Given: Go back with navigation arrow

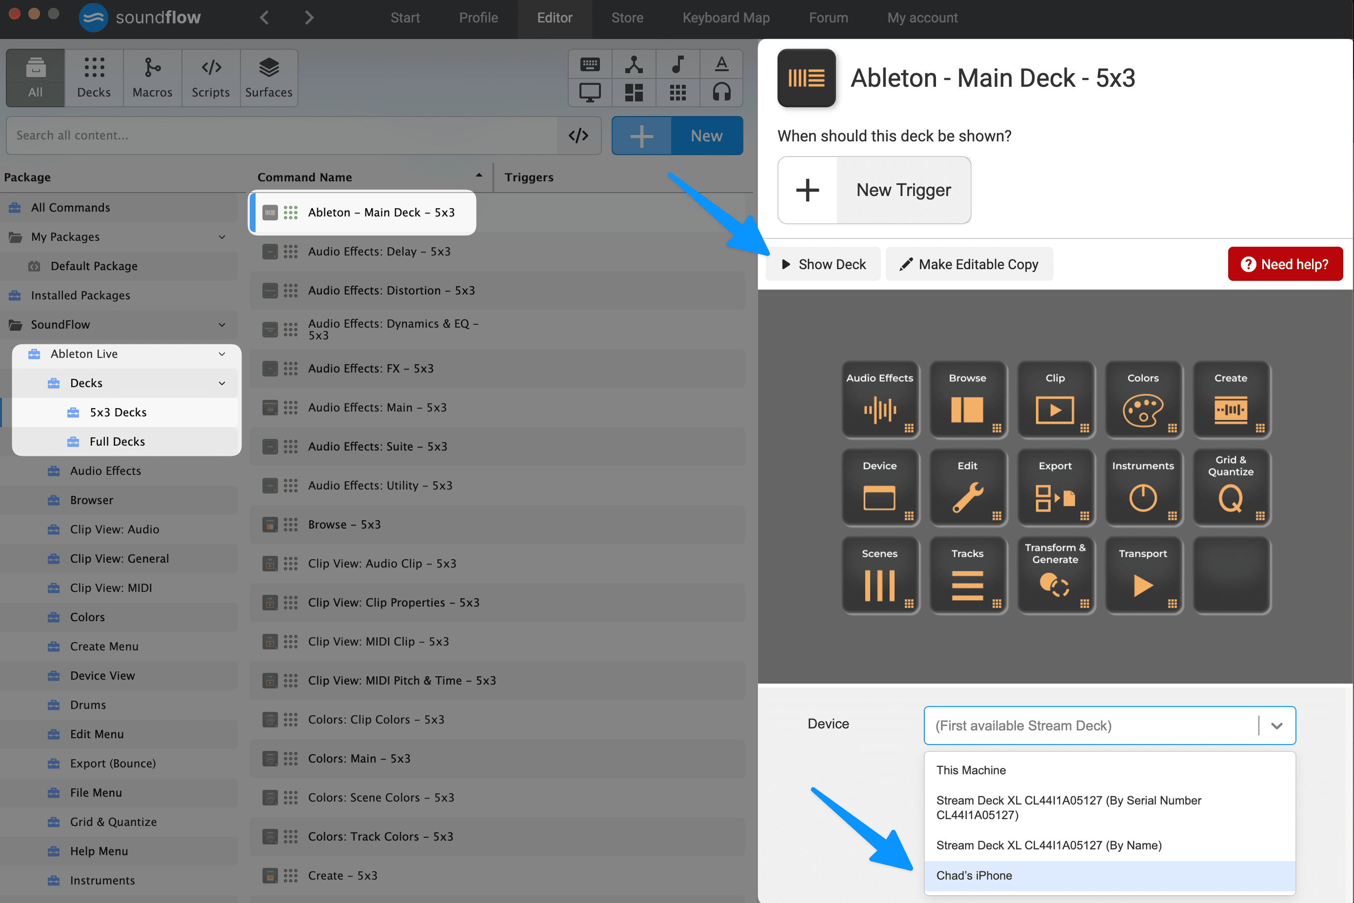Looking at the screenshot, I should coord(264,18).
